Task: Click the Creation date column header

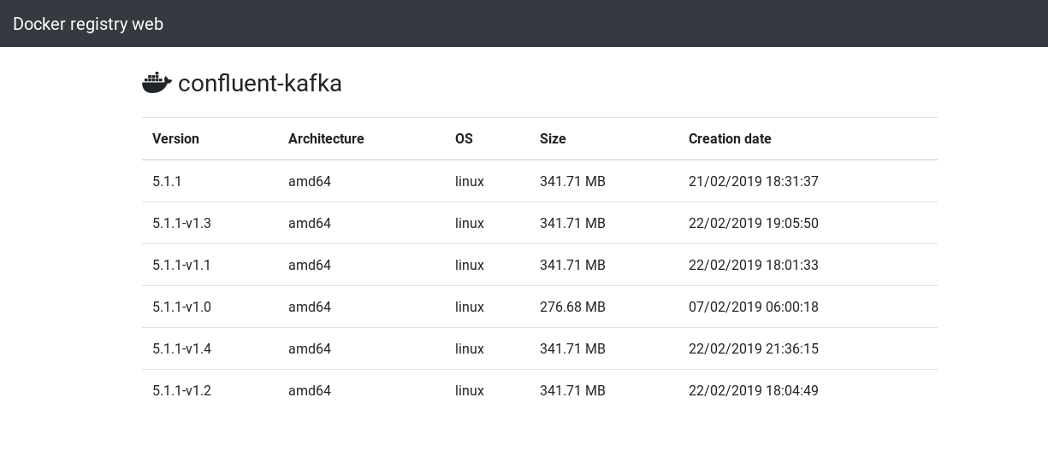Action: 730,138
